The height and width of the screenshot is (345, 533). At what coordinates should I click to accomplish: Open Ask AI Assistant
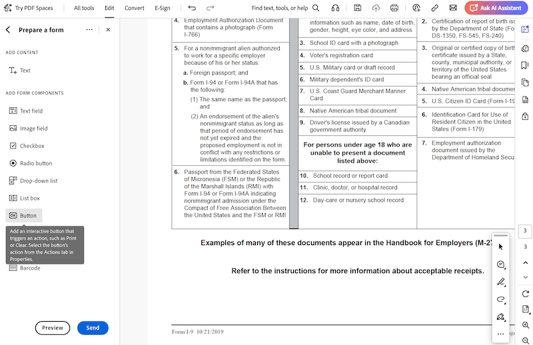496,8
